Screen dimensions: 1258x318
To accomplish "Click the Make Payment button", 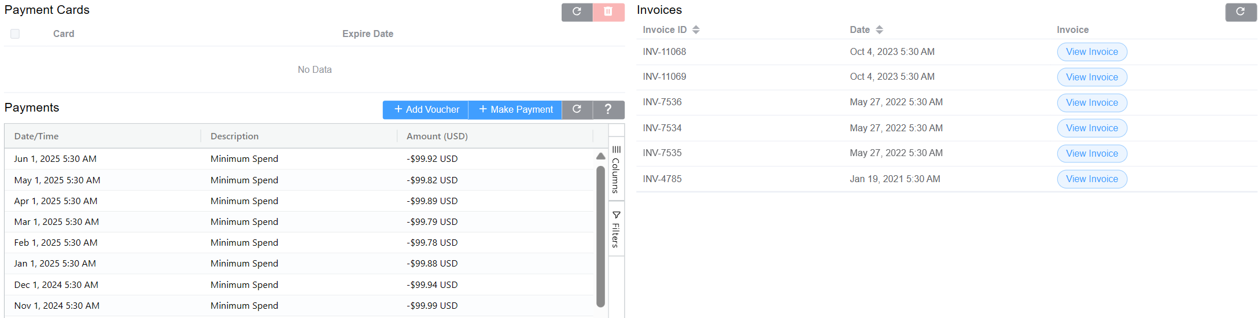I will [515, 109].
